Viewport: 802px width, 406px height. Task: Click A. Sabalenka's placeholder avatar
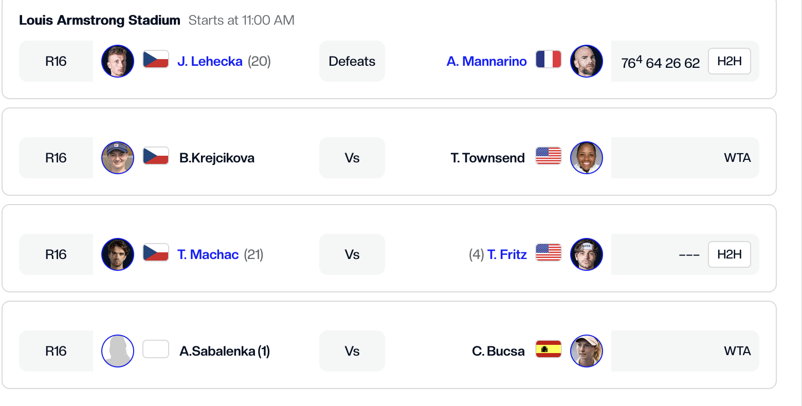pyautogui.click(x=118, y=351)
